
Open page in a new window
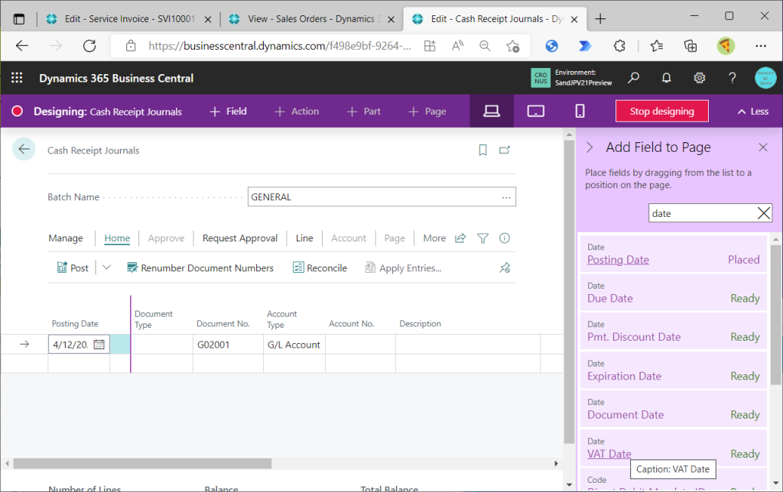pos(505,150)
